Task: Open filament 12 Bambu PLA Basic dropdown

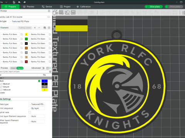Action: (x=38, y=57)
